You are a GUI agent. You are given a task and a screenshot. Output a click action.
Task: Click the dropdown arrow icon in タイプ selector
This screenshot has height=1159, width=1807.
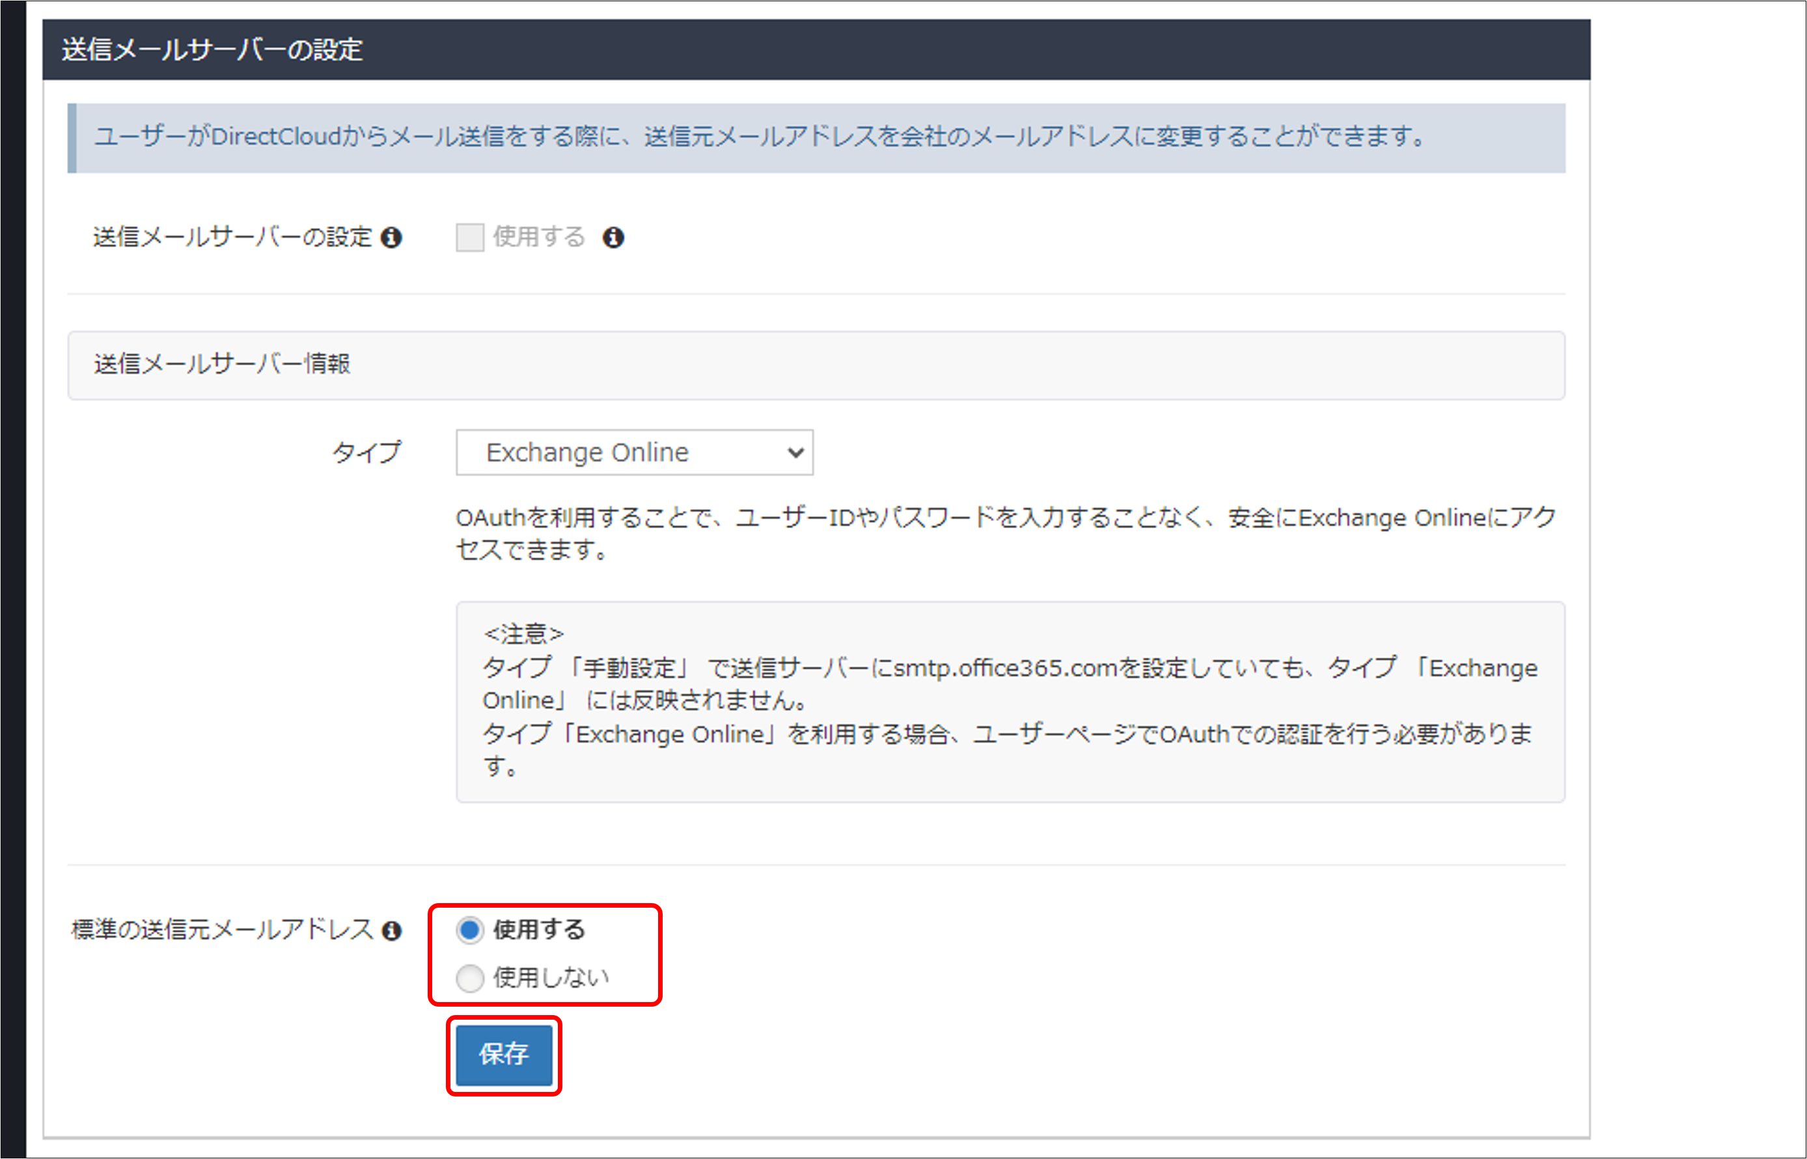796,453
